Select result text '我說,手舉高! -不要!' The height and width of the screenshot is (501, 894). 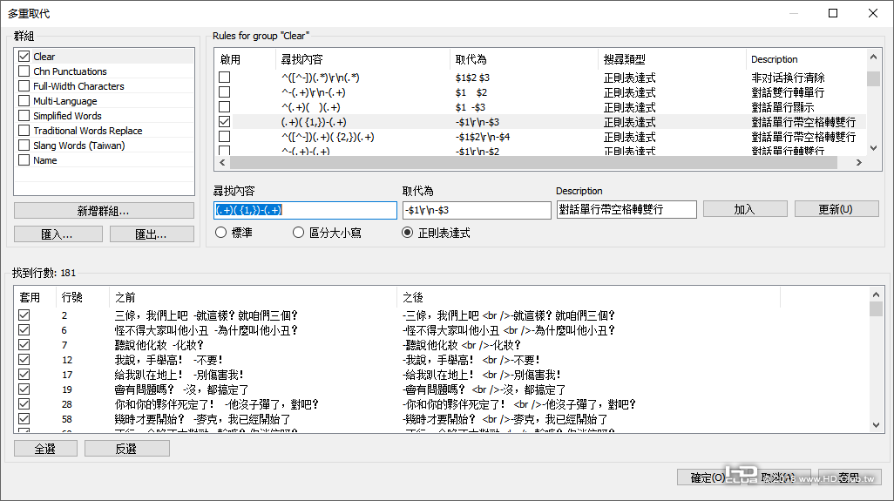(x=169, y=360)
